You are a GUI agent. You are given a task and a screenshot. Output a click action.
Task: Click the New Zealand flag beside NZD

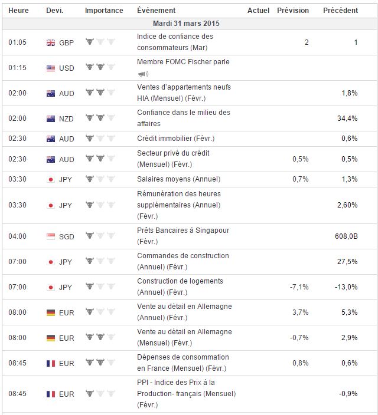[x=51, y=118]
